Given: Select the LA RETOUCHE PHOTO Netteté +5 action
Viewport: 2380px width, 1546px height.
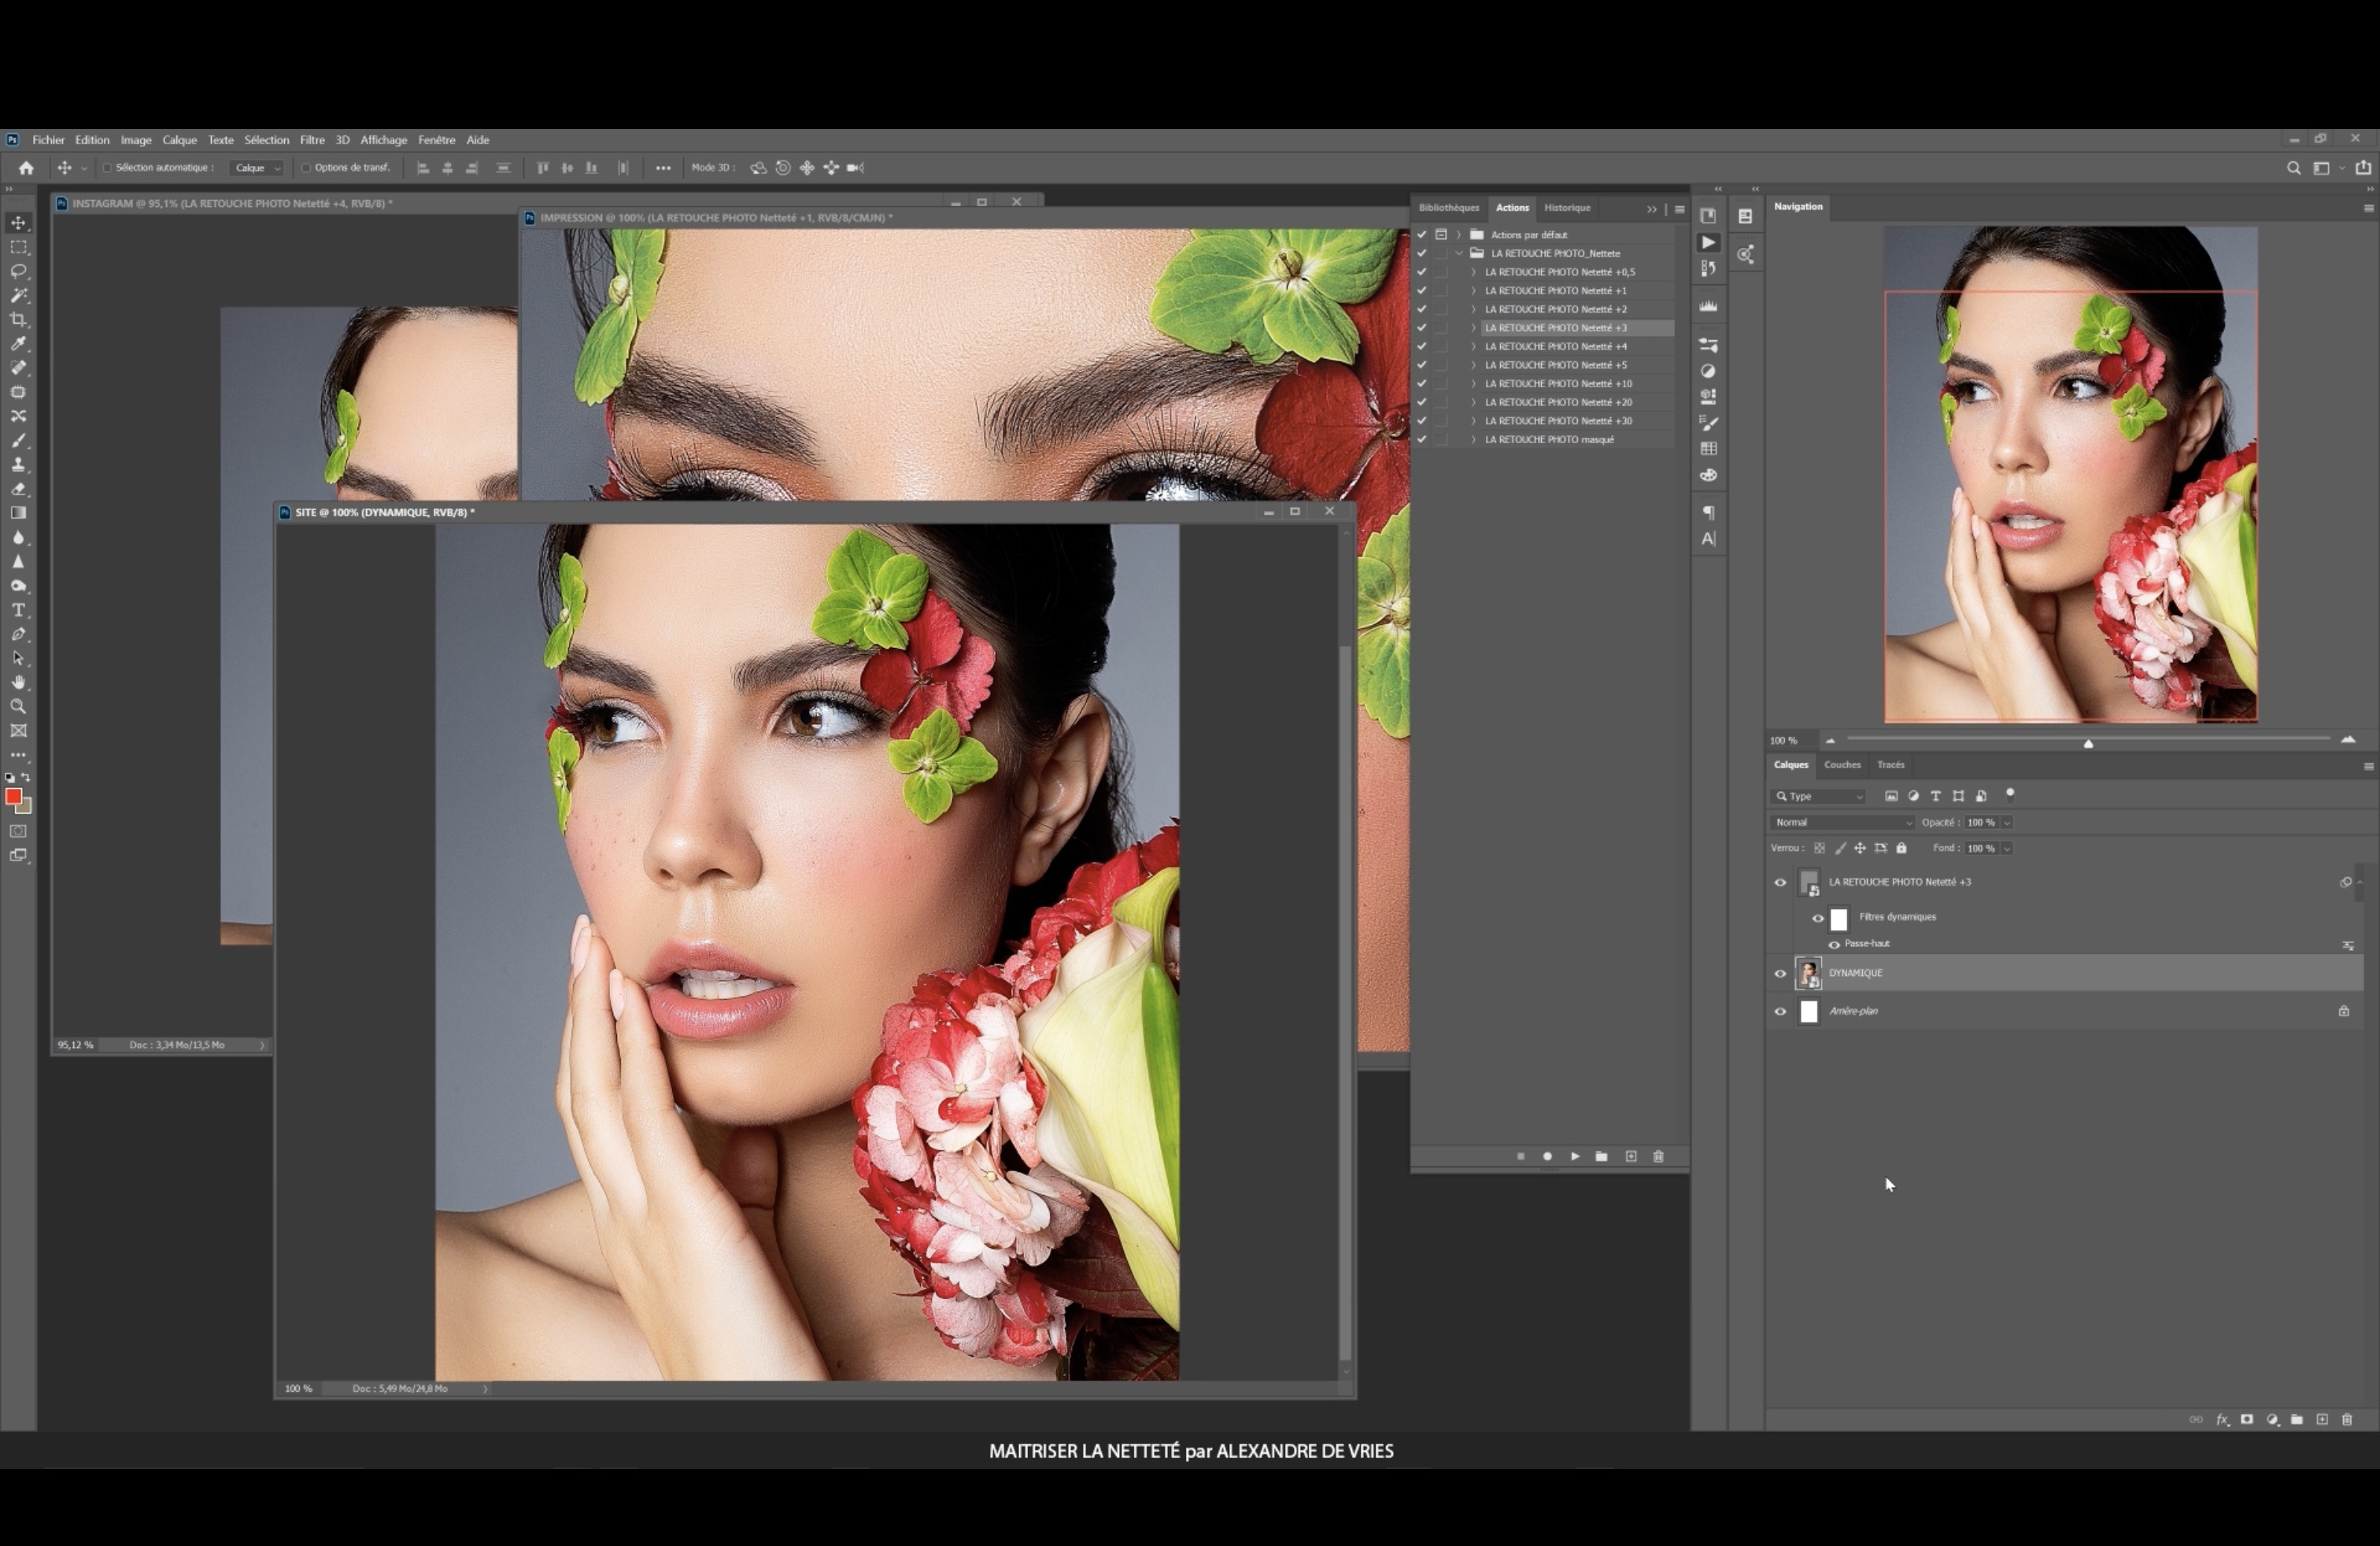Looking at the screenshot, I should tap(1555, 365).
